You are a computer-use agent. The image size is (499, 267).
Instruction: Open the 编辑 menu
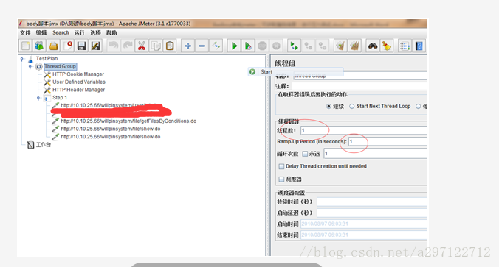pos(41,32)
